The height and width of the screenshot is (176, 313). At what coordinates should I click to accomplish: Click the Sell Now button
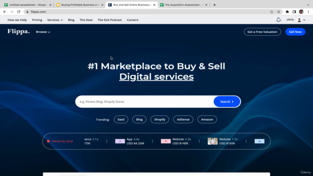point(295,32)
